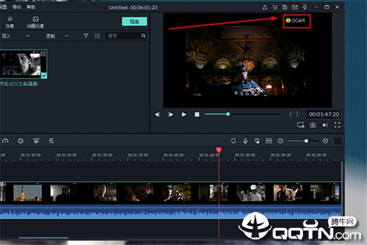Open the 帮助 help menu
Viewport: 367px width, 245px height.
[x=31, y=7]
